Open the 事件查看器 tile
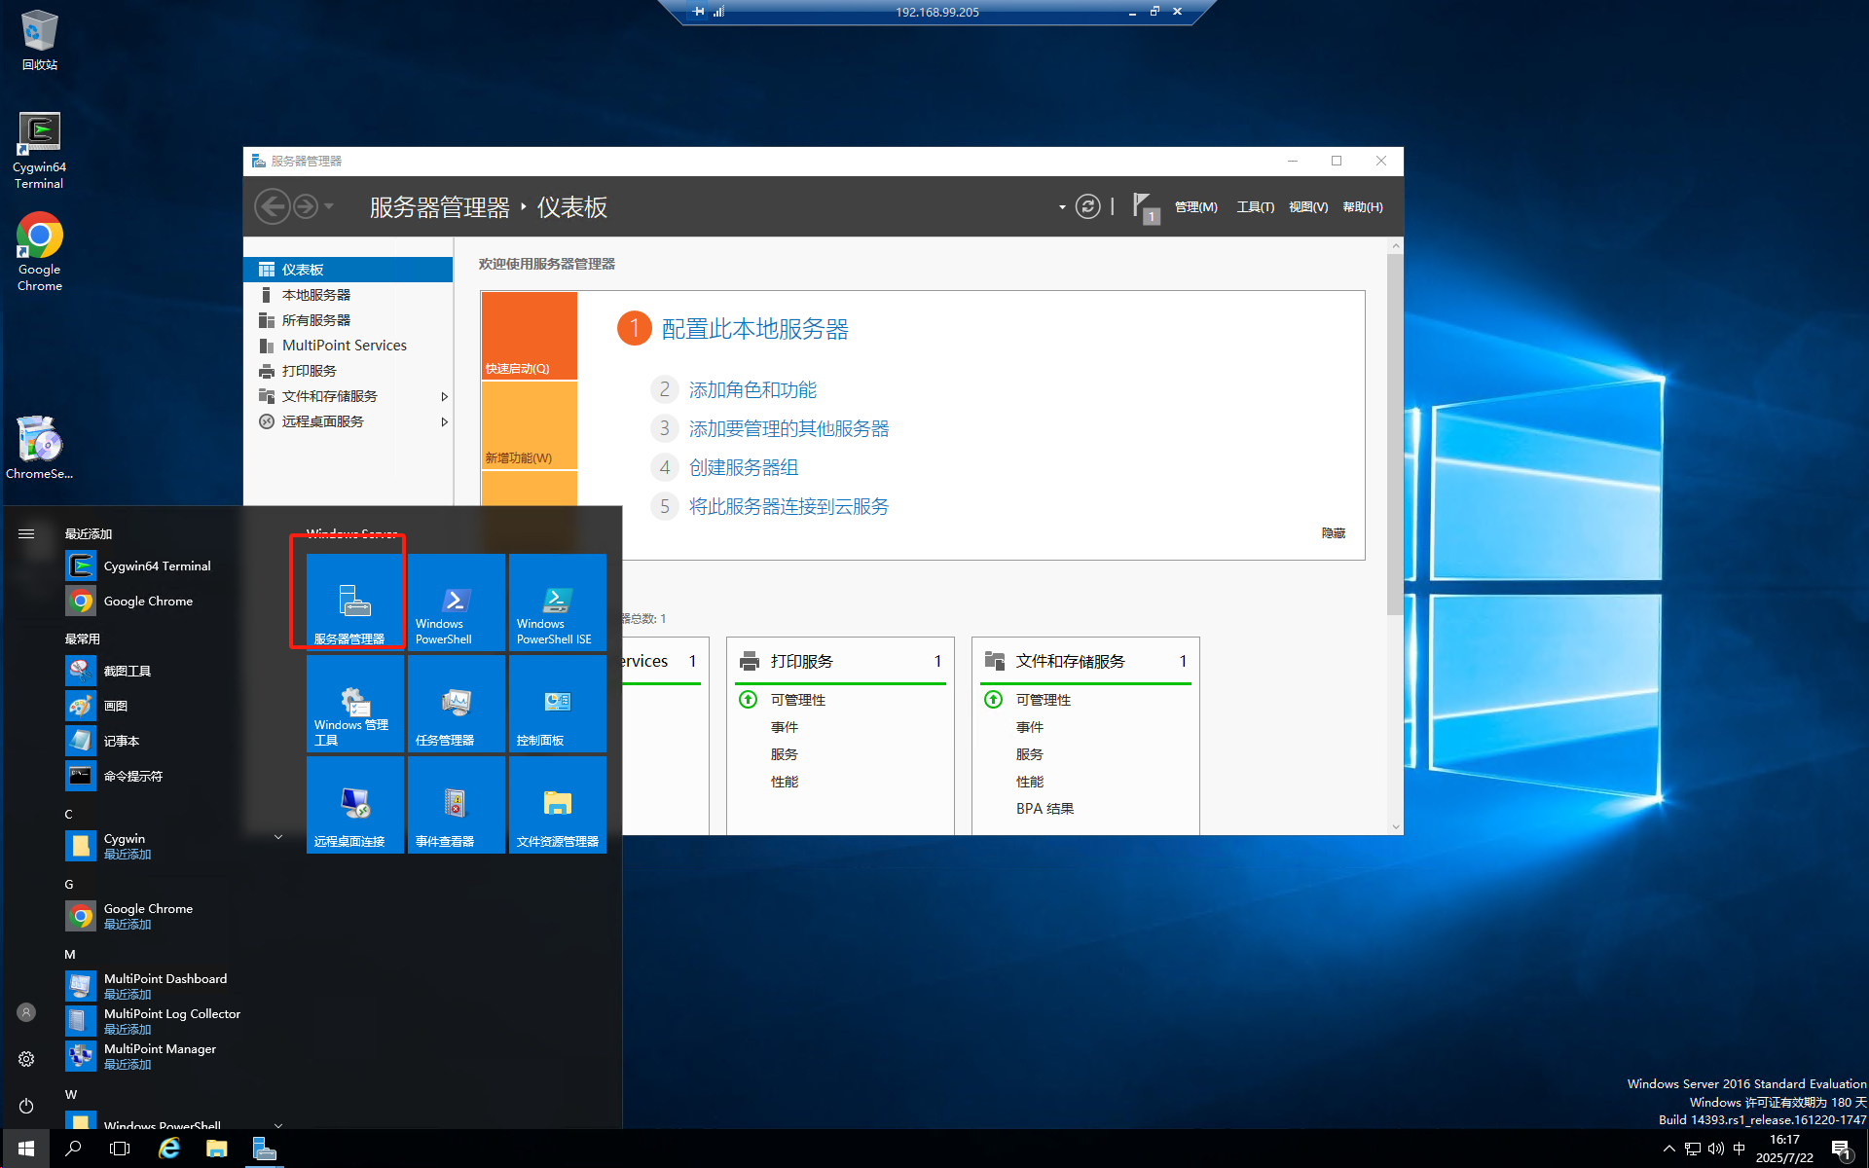The image size is (1869, 1168). click(x=457, y=804)
